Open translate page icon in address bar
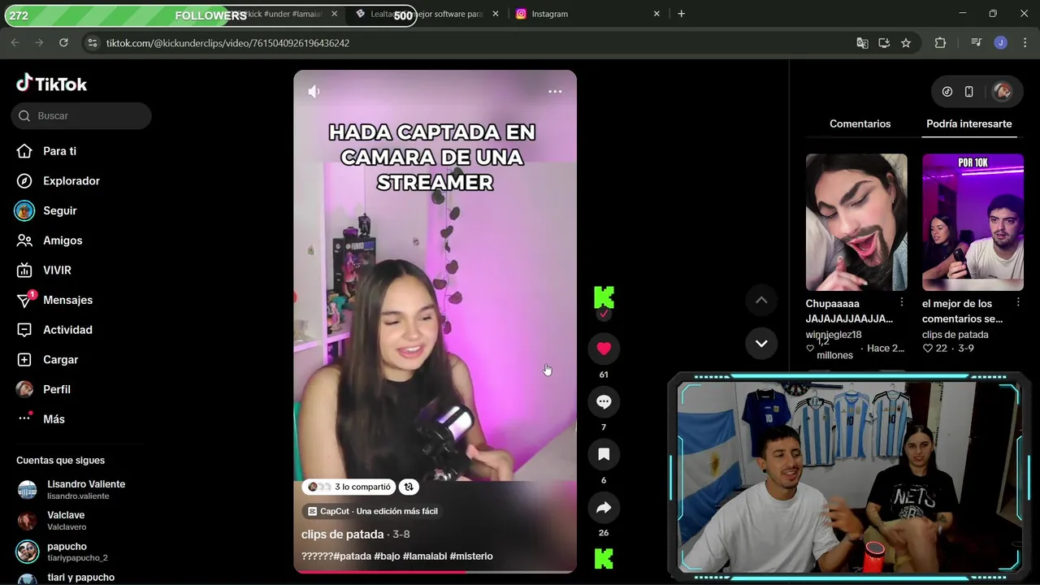This screenshot has height=585, width=1040. [x=863, y=43]
